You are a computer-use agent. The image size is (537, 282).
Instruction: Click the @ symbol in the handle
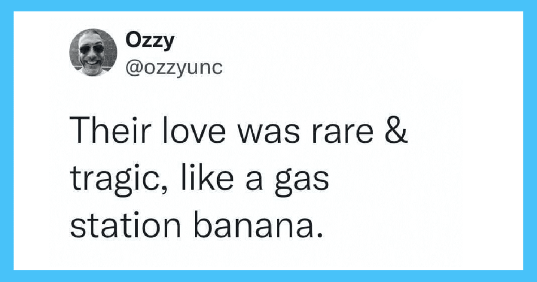(134, 68)
